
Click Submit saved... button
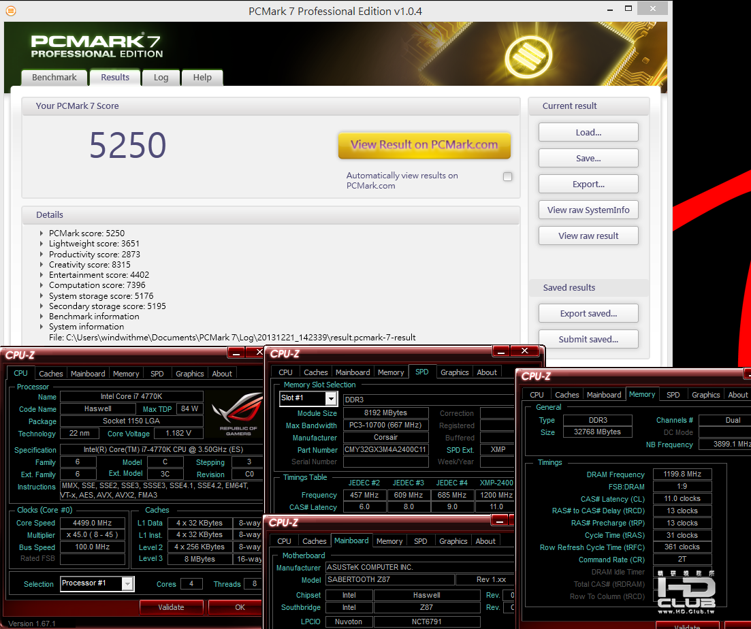click(588, 340)
